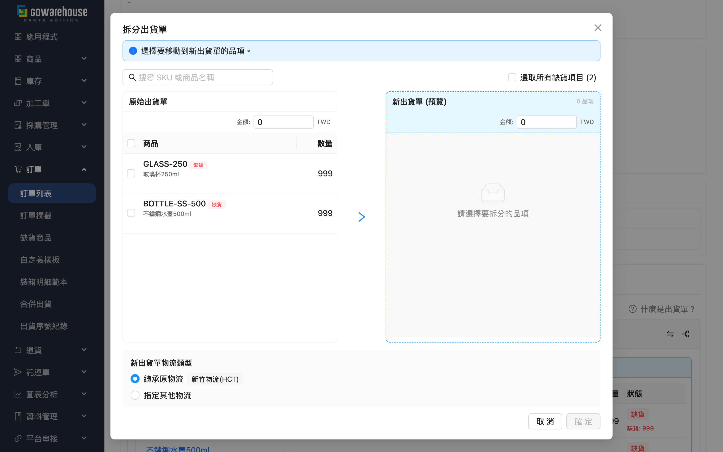Expand the 採購管理 menu chevron
This screenshot has width=723, height=452.
[x=84, y=125]
